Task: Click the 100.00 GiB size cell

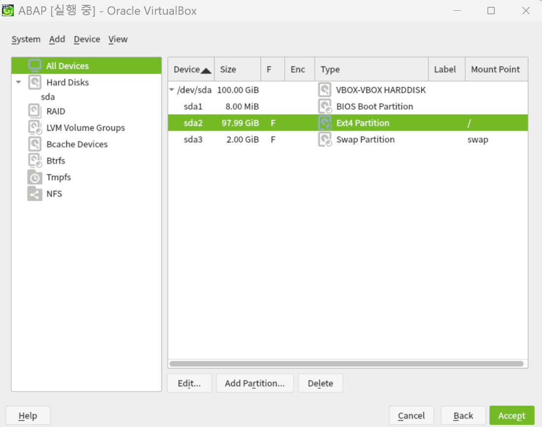Action: (238, 90)
